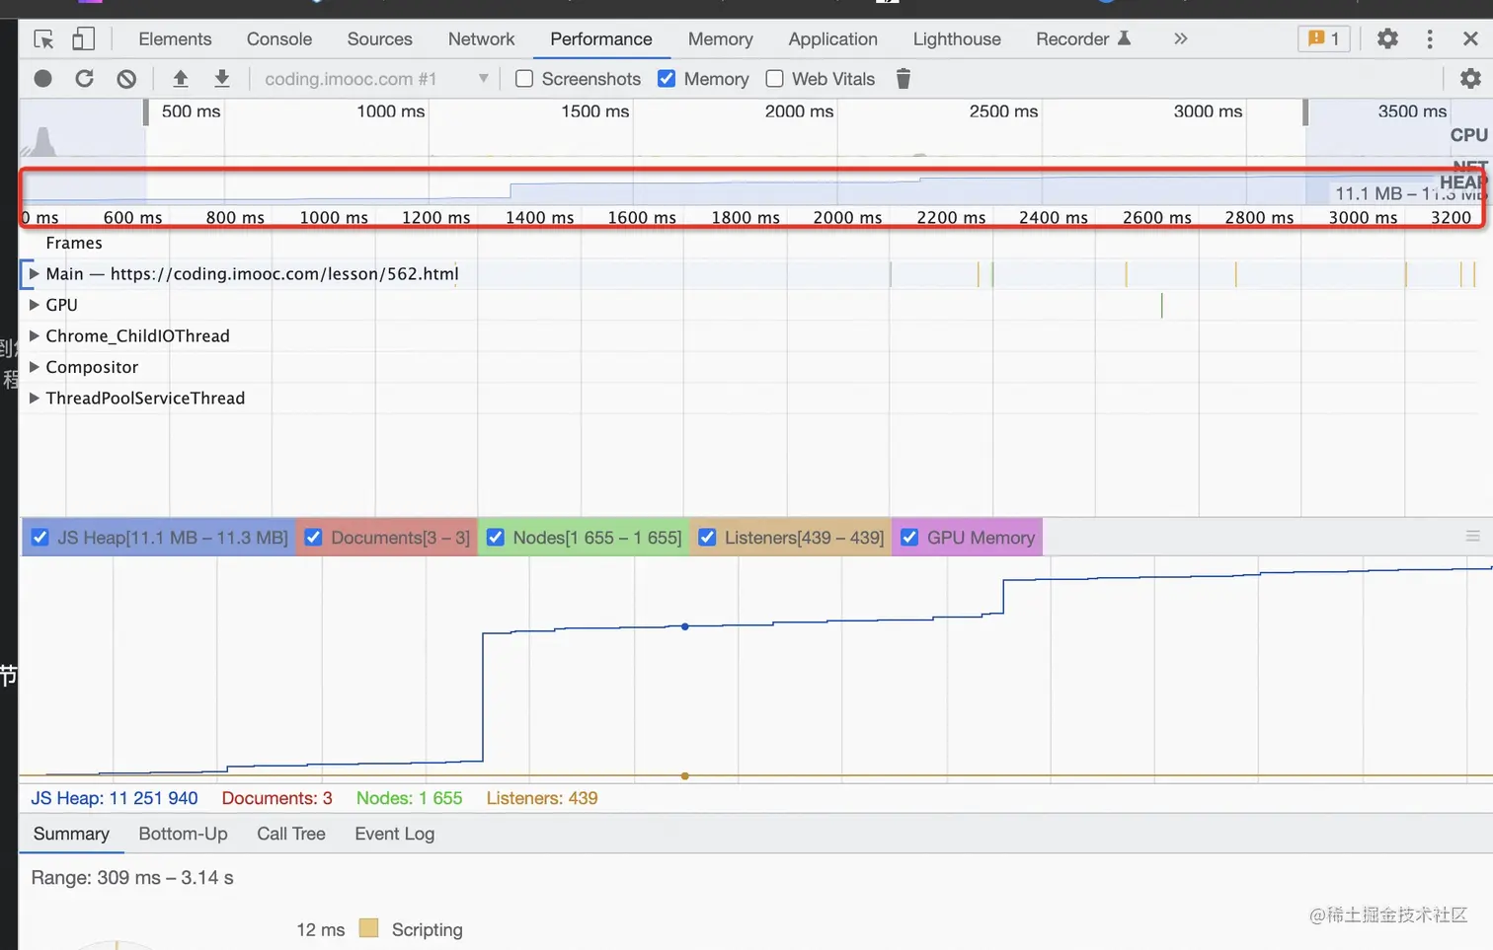This screenshot has height=950, width=1493.
Task: Click the right overview selection handle
Action: [1305, 112]
